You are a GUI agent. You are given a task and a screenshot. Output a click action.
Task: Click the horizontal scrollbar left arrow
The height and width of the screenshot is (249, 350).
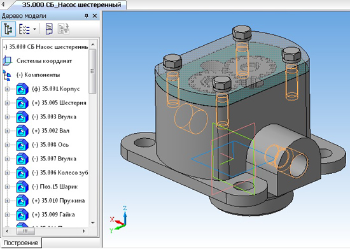click(x=7, y=231)
